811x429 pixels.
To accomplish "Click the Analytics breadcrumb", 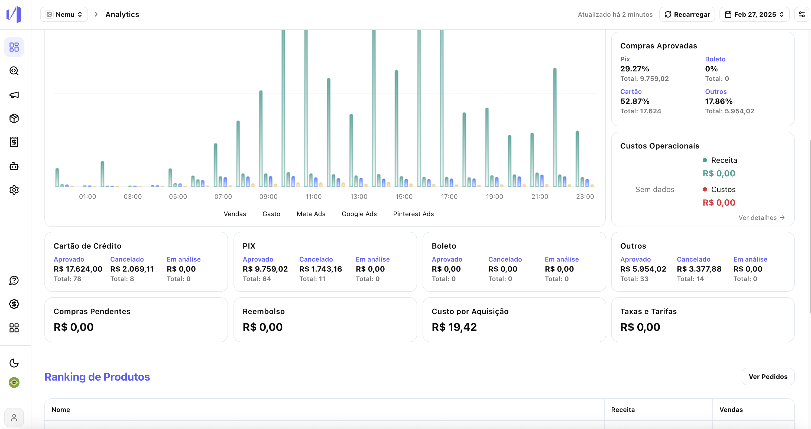I will (122, 14).
